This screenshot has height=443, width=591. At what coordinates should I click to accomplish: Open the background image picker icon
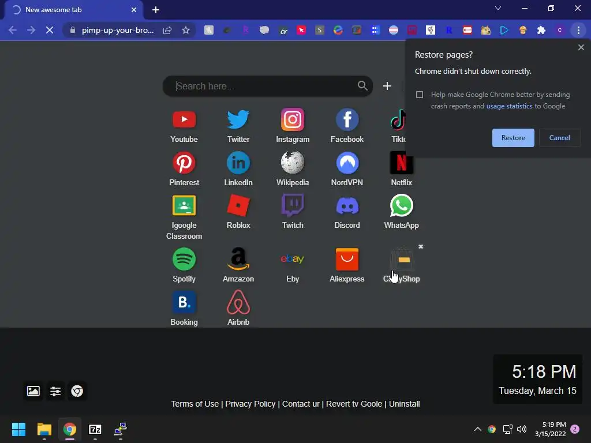tap(33, 391)
